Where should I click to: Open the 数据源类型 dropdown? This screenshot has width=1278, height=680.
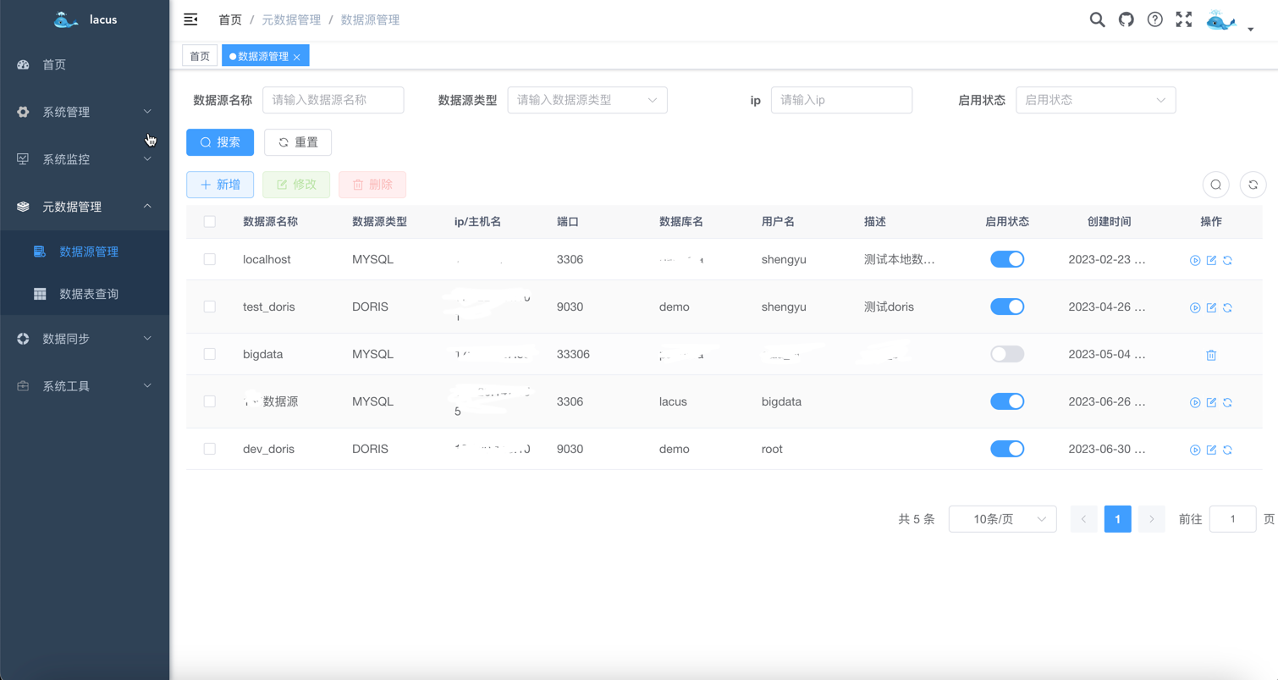pos(587,100)
